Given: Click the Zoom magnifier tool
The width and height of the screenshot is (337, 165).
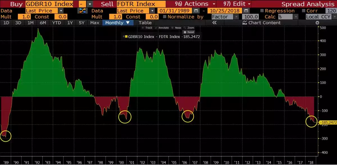Looking at the screenshot, I should pyautogui.click(x=189, y=28).
